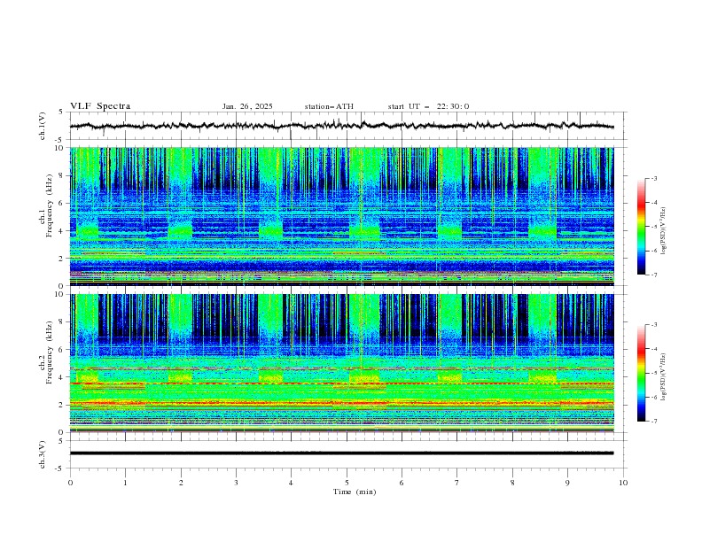Click time axis tick label "3"
This screenshot has height=542, width=702.
pyautogui.click(x=236, y=483)
